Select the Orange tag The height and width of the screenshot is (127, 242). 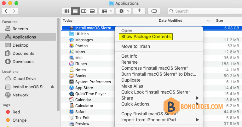pos(16,120)
